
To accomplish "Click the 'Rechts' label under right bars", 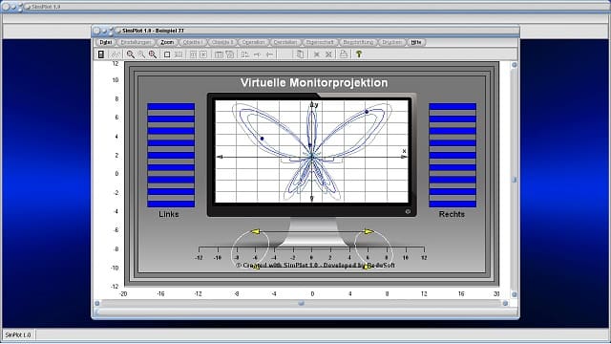I will tap(452, 214).
